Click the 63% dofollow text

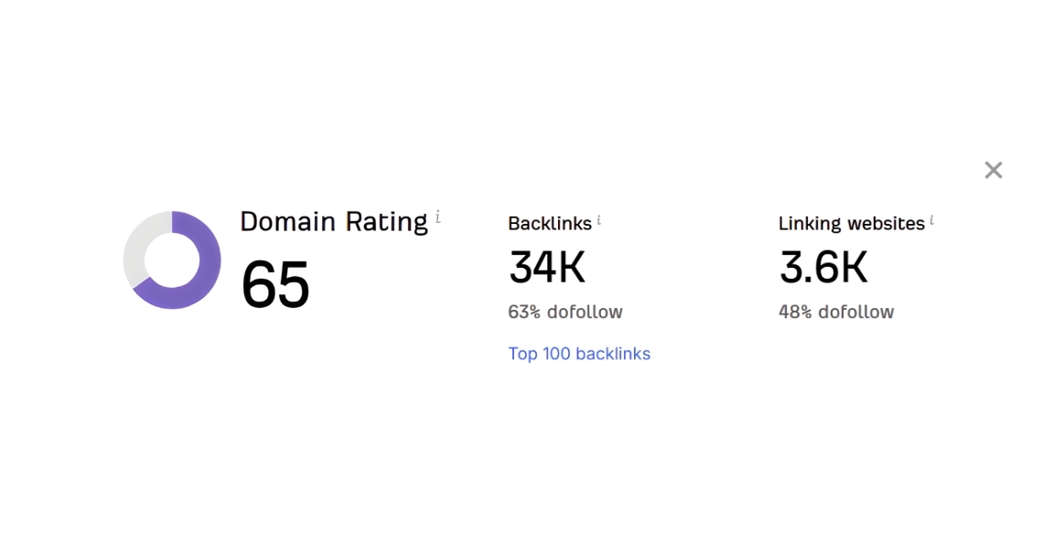point(565,312)
